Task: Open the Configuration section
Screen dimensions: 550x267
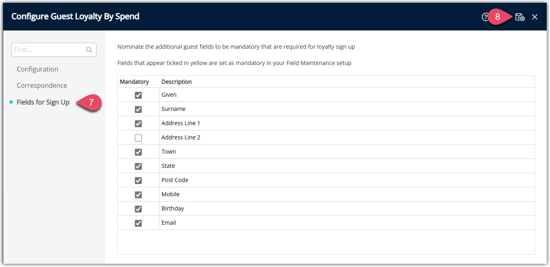Action: pos(37,69)
